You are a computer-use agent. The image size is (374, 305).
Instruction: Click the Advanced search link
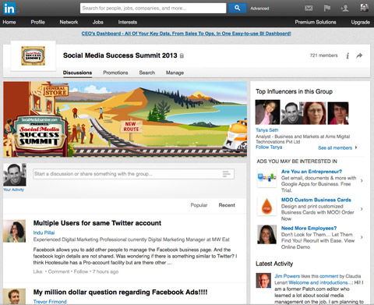(259, 9)
